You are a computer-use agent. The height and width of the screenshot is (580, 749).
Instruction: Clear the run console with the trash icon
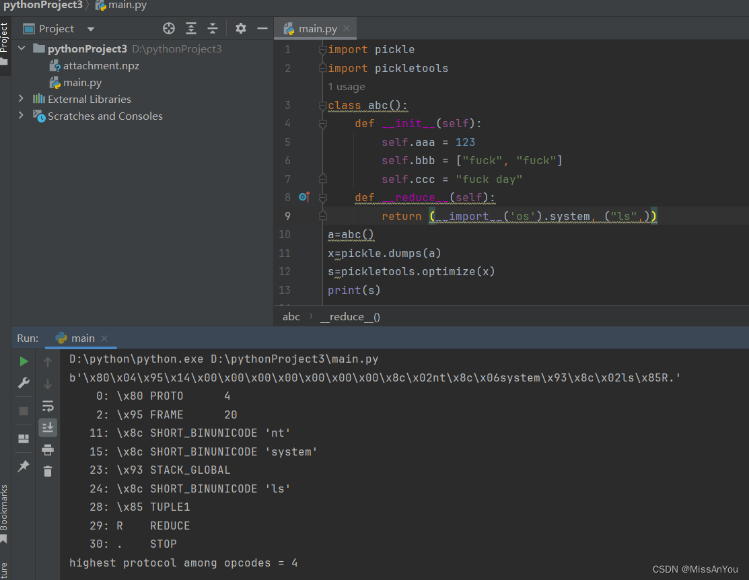(x=48, y=471)
